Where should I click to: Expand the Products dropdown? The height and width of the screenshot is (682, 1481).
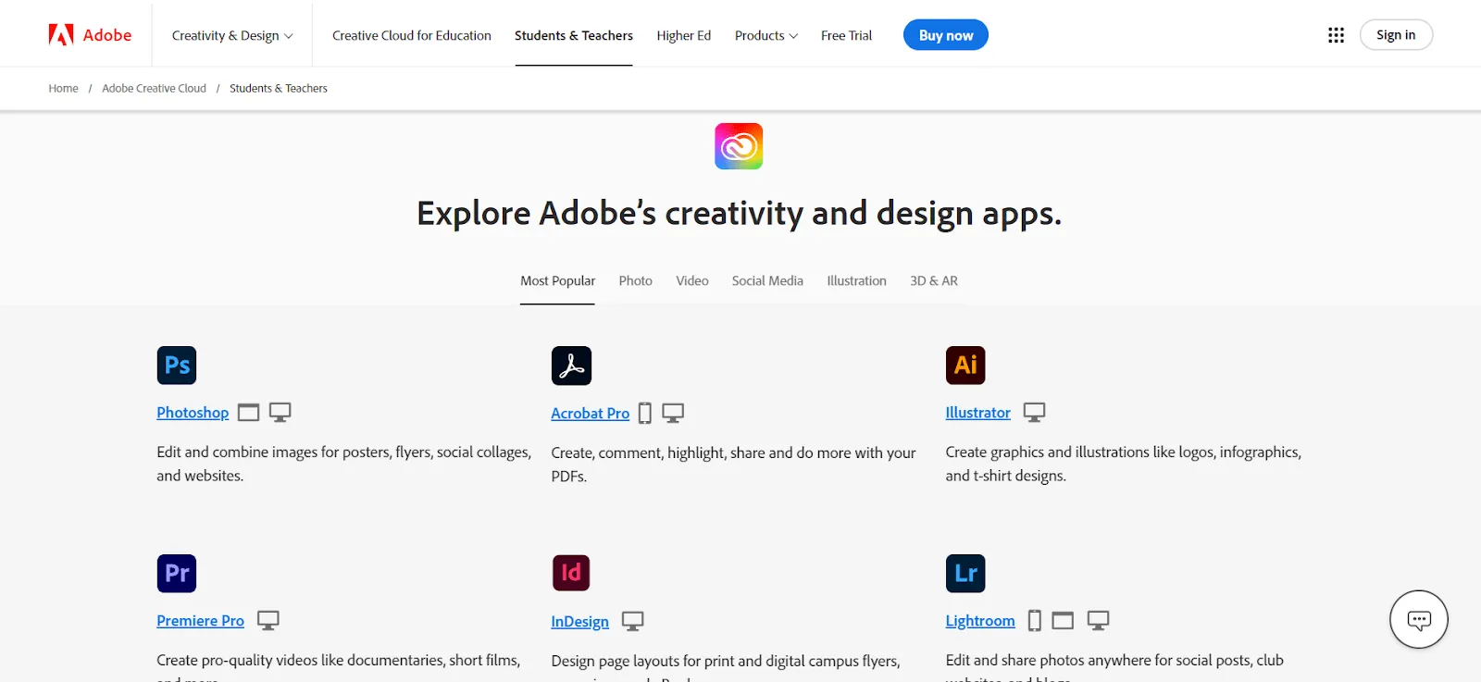point(766,35)
